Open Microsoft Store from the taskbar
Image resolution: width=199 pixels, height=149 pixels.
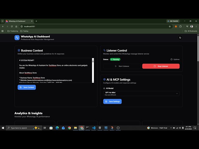[x=51, y=128]
